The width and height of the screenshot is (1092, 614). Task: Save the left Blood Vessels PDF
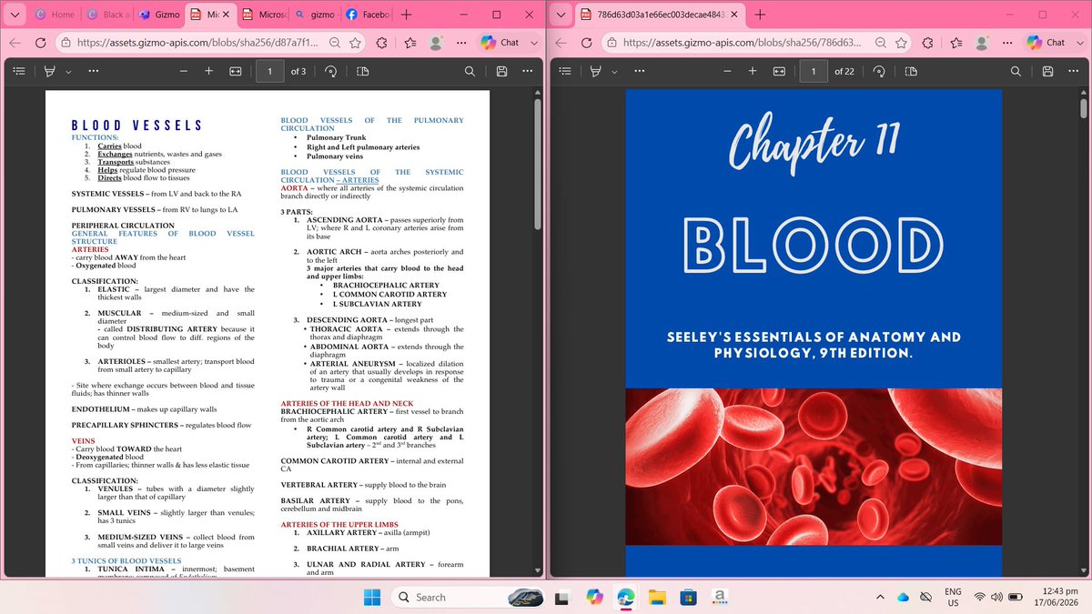coord(501,71)
